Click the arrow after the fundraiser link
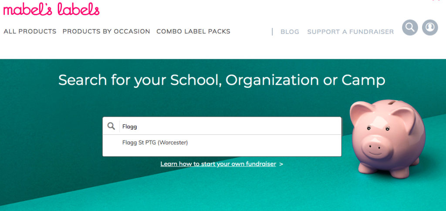 tap(281, 164)
